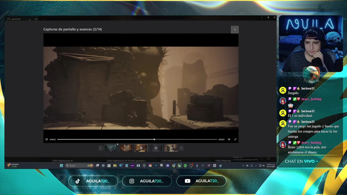Open Settings gear icon in the taskbar
This screenshot has height=195, width=347.
(x=103, y=165)
